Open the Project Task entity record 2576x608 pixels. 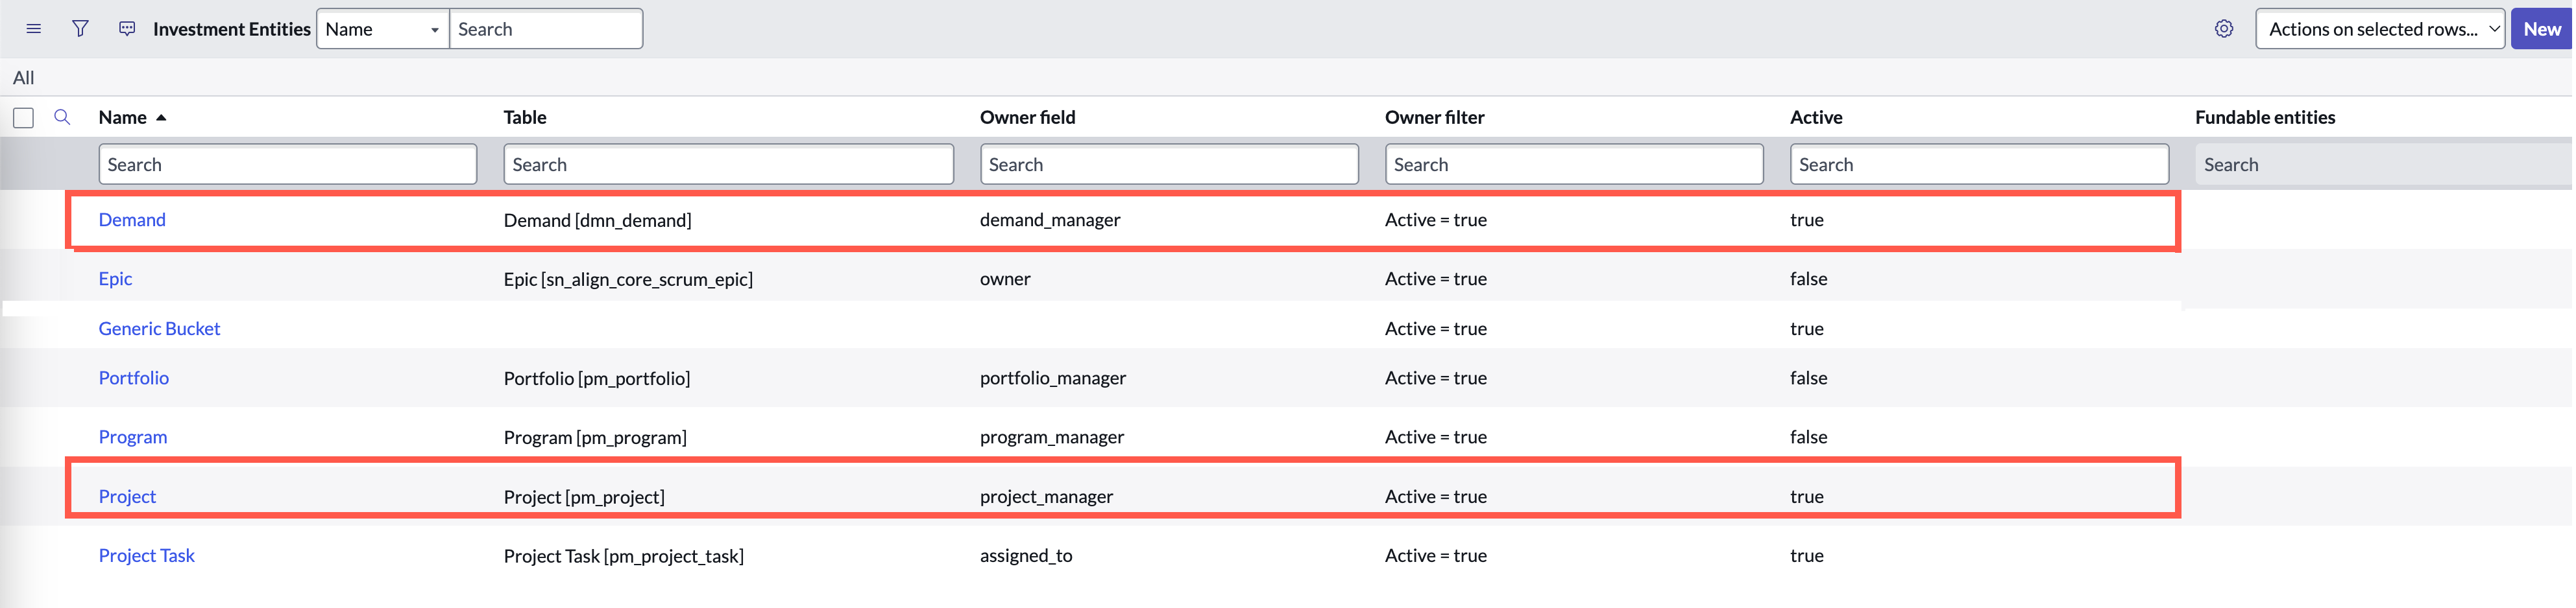click(147, 556)
